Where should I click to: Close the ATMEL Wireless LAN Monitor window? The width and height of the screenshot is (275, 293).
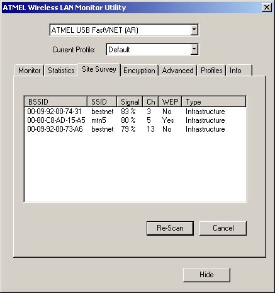click(x=267, y=8)
